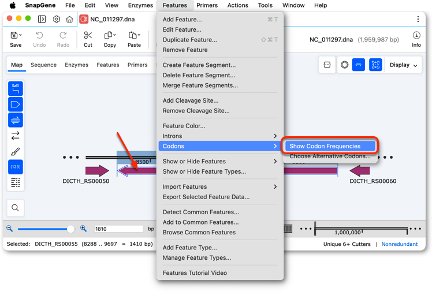This screenshot has height=299, width=432.
Task: Open the Paste dropdown arrow
Action: [139, 35]
